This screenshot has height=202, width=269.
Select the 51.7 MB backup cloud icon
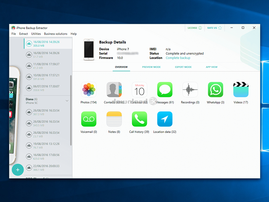pyautogui.click(x=29, y=55)
